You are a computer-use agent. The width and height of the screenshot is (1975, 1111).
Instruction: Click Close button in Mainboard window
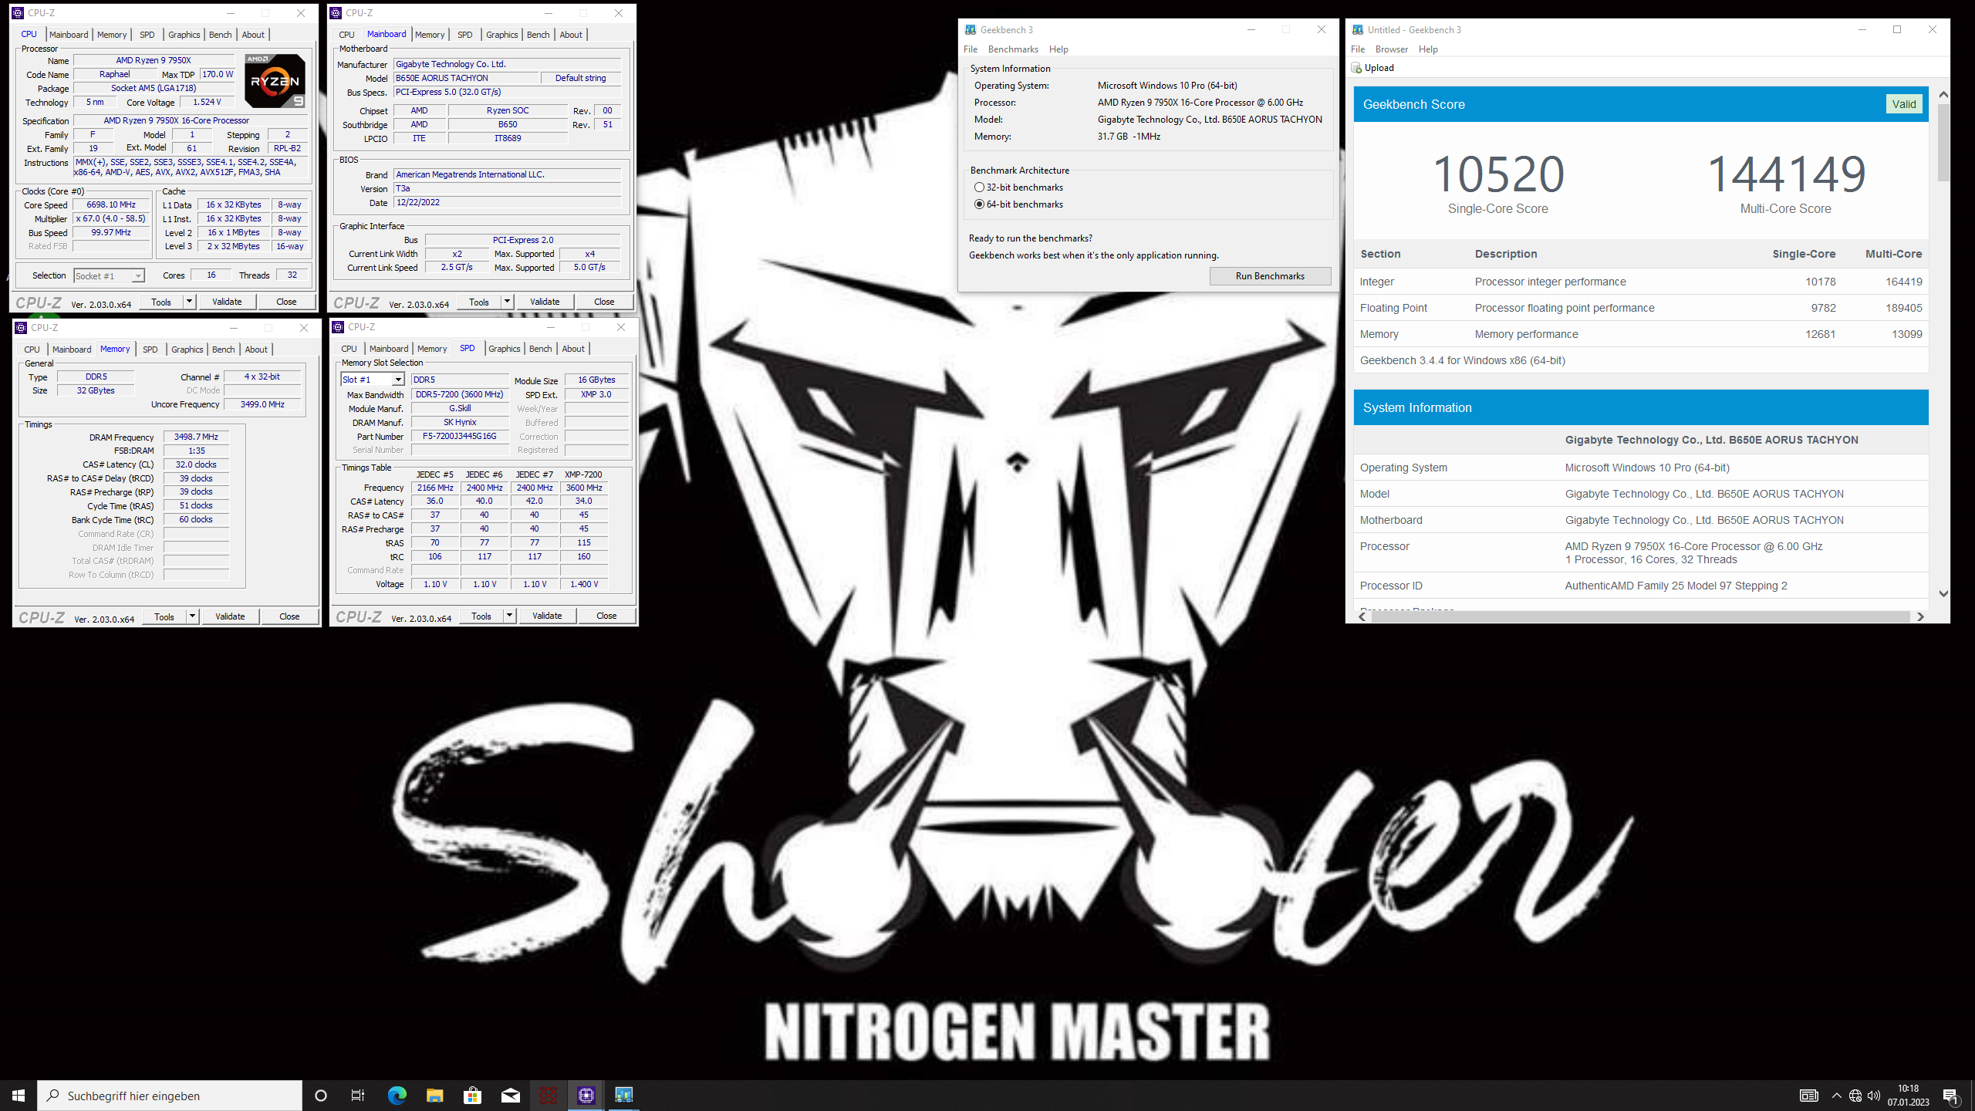pos(604,302)
